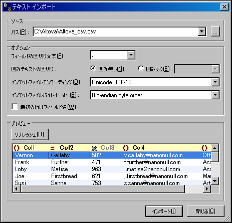Click preview scroll down arrow

[x=215, y=181]
